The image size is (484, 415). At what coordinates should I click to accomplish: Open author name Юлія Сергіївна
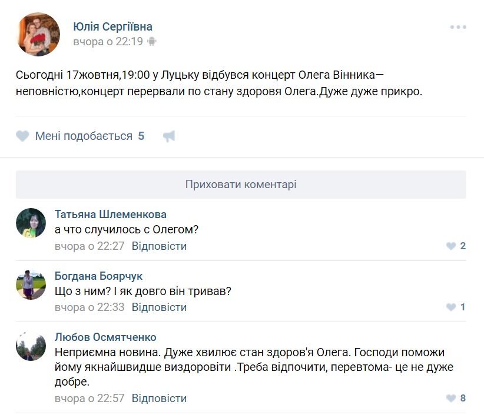(112, 26)
